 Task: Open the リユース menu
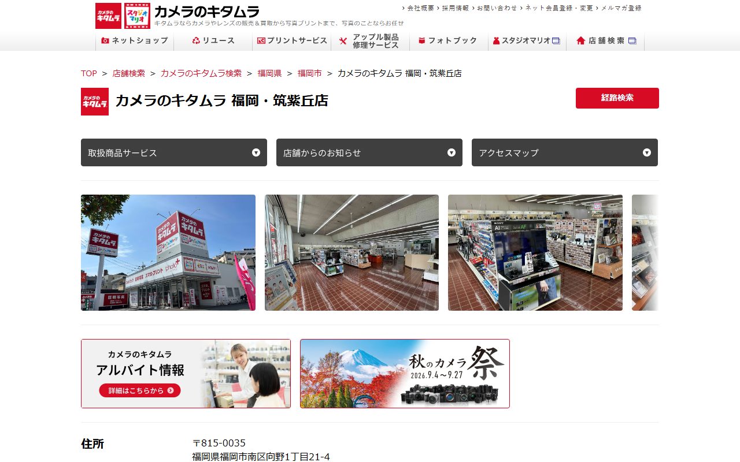click(x=213, y=41)
